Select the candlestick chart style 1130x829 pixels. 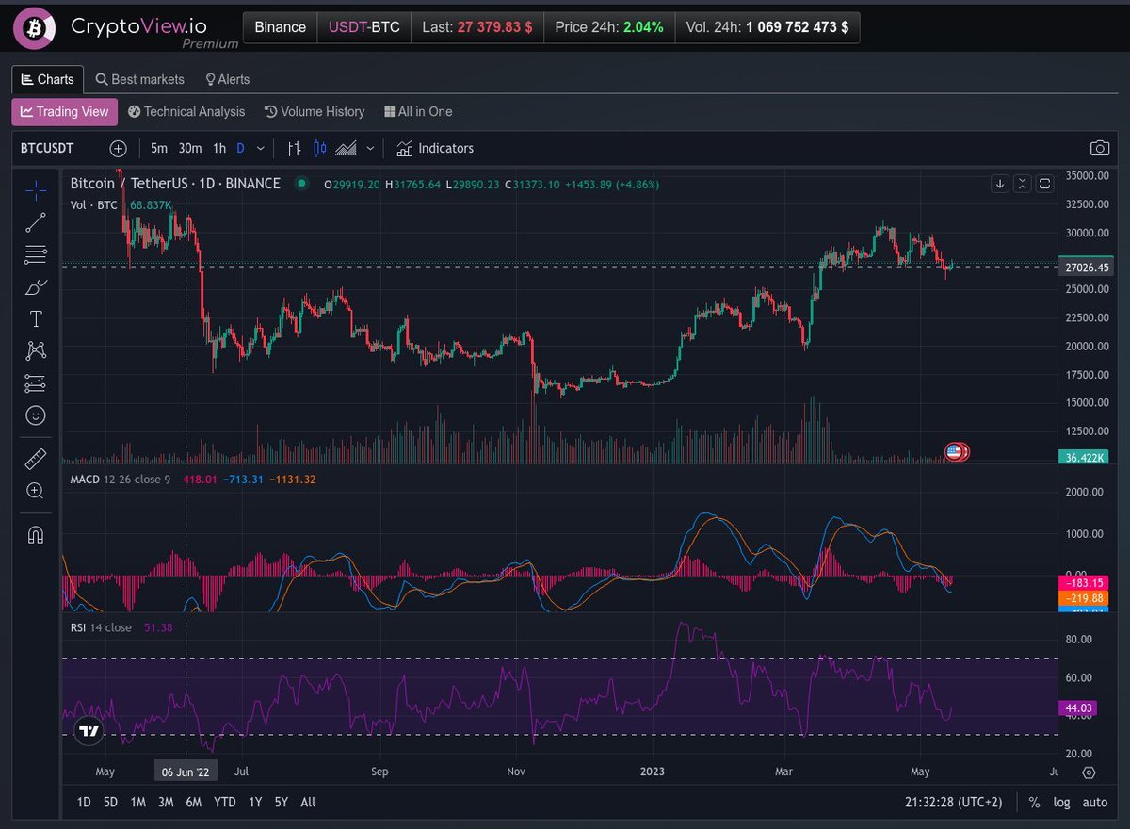(319, 148)
